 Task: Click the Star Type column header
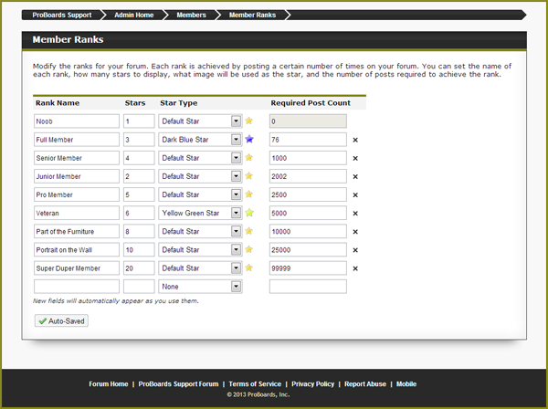coord(179,103)
